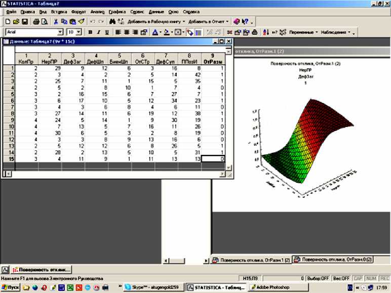
Task: Open fill color dropdown arrow
Action: (x=172, y=32)
